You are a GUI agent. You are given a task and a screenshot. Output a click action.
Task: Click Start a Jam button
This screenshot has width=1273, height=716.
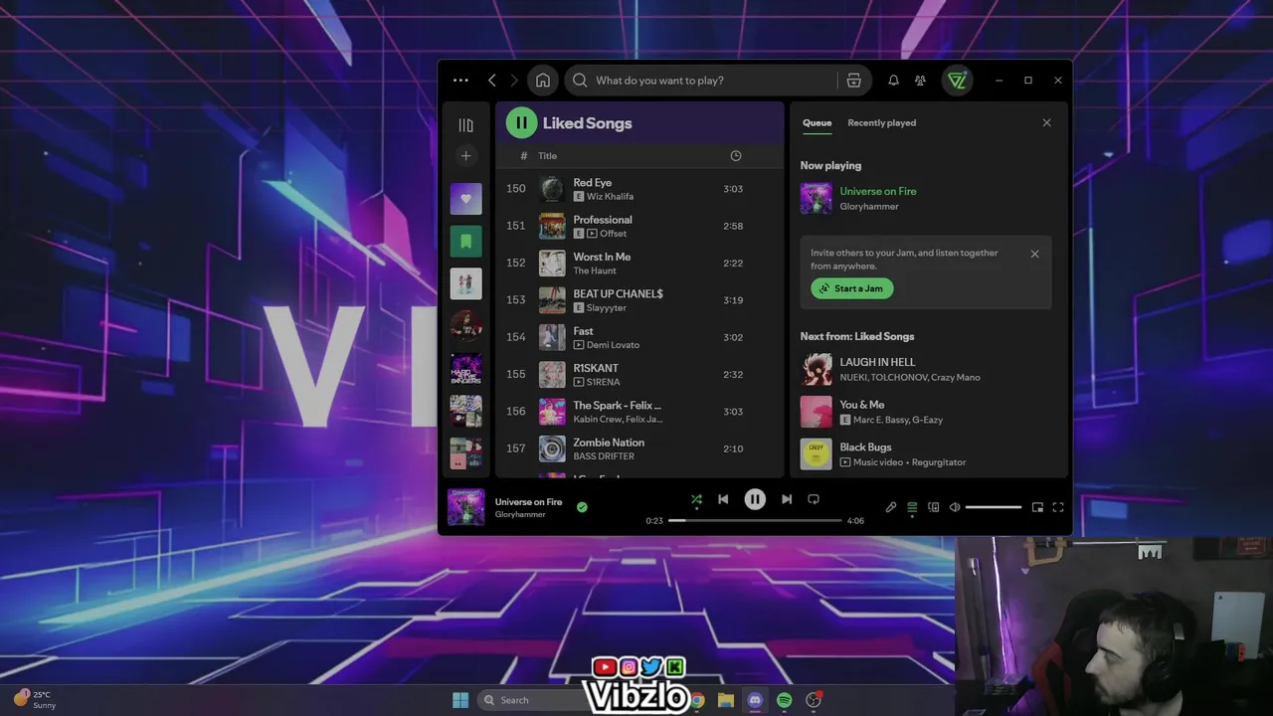[x=852, y=288]
